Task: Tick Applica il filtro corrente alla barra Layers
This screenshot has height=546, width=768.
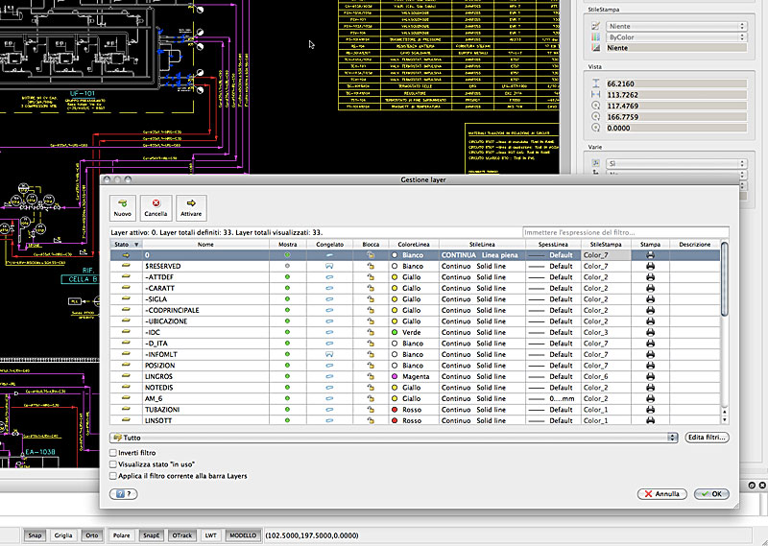Action: 115,475
